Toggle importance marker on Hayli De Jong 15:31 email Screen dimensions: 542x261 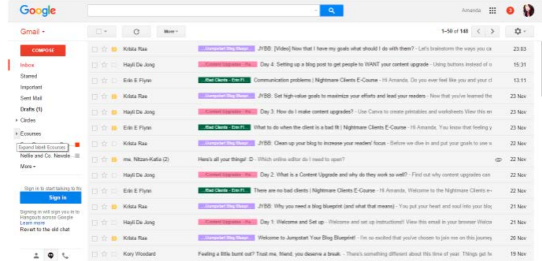[114, 65]
